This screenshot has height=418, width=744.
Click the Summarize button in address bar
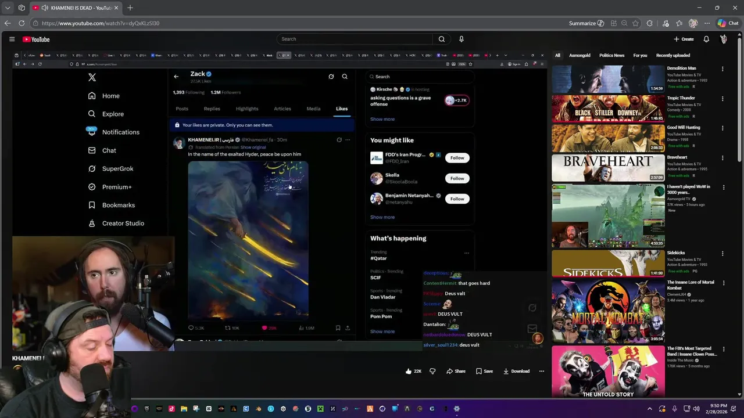(x=586, y=23)
